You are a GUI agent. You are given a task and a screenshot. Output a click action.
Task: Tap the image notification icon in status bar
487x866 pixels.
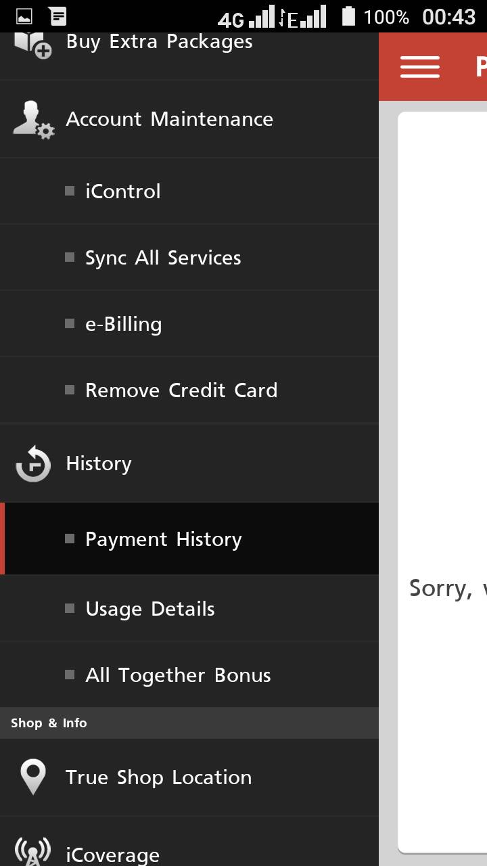click(x=24, y=16)
